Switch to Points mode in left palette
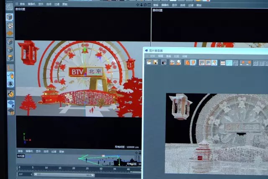 tap(10, 42)
